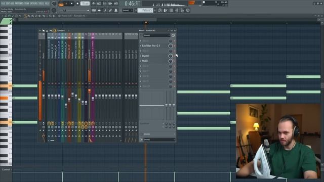Click the master track volume fader
The width and height of the screenshot is (324, 182).
(44, 97)
